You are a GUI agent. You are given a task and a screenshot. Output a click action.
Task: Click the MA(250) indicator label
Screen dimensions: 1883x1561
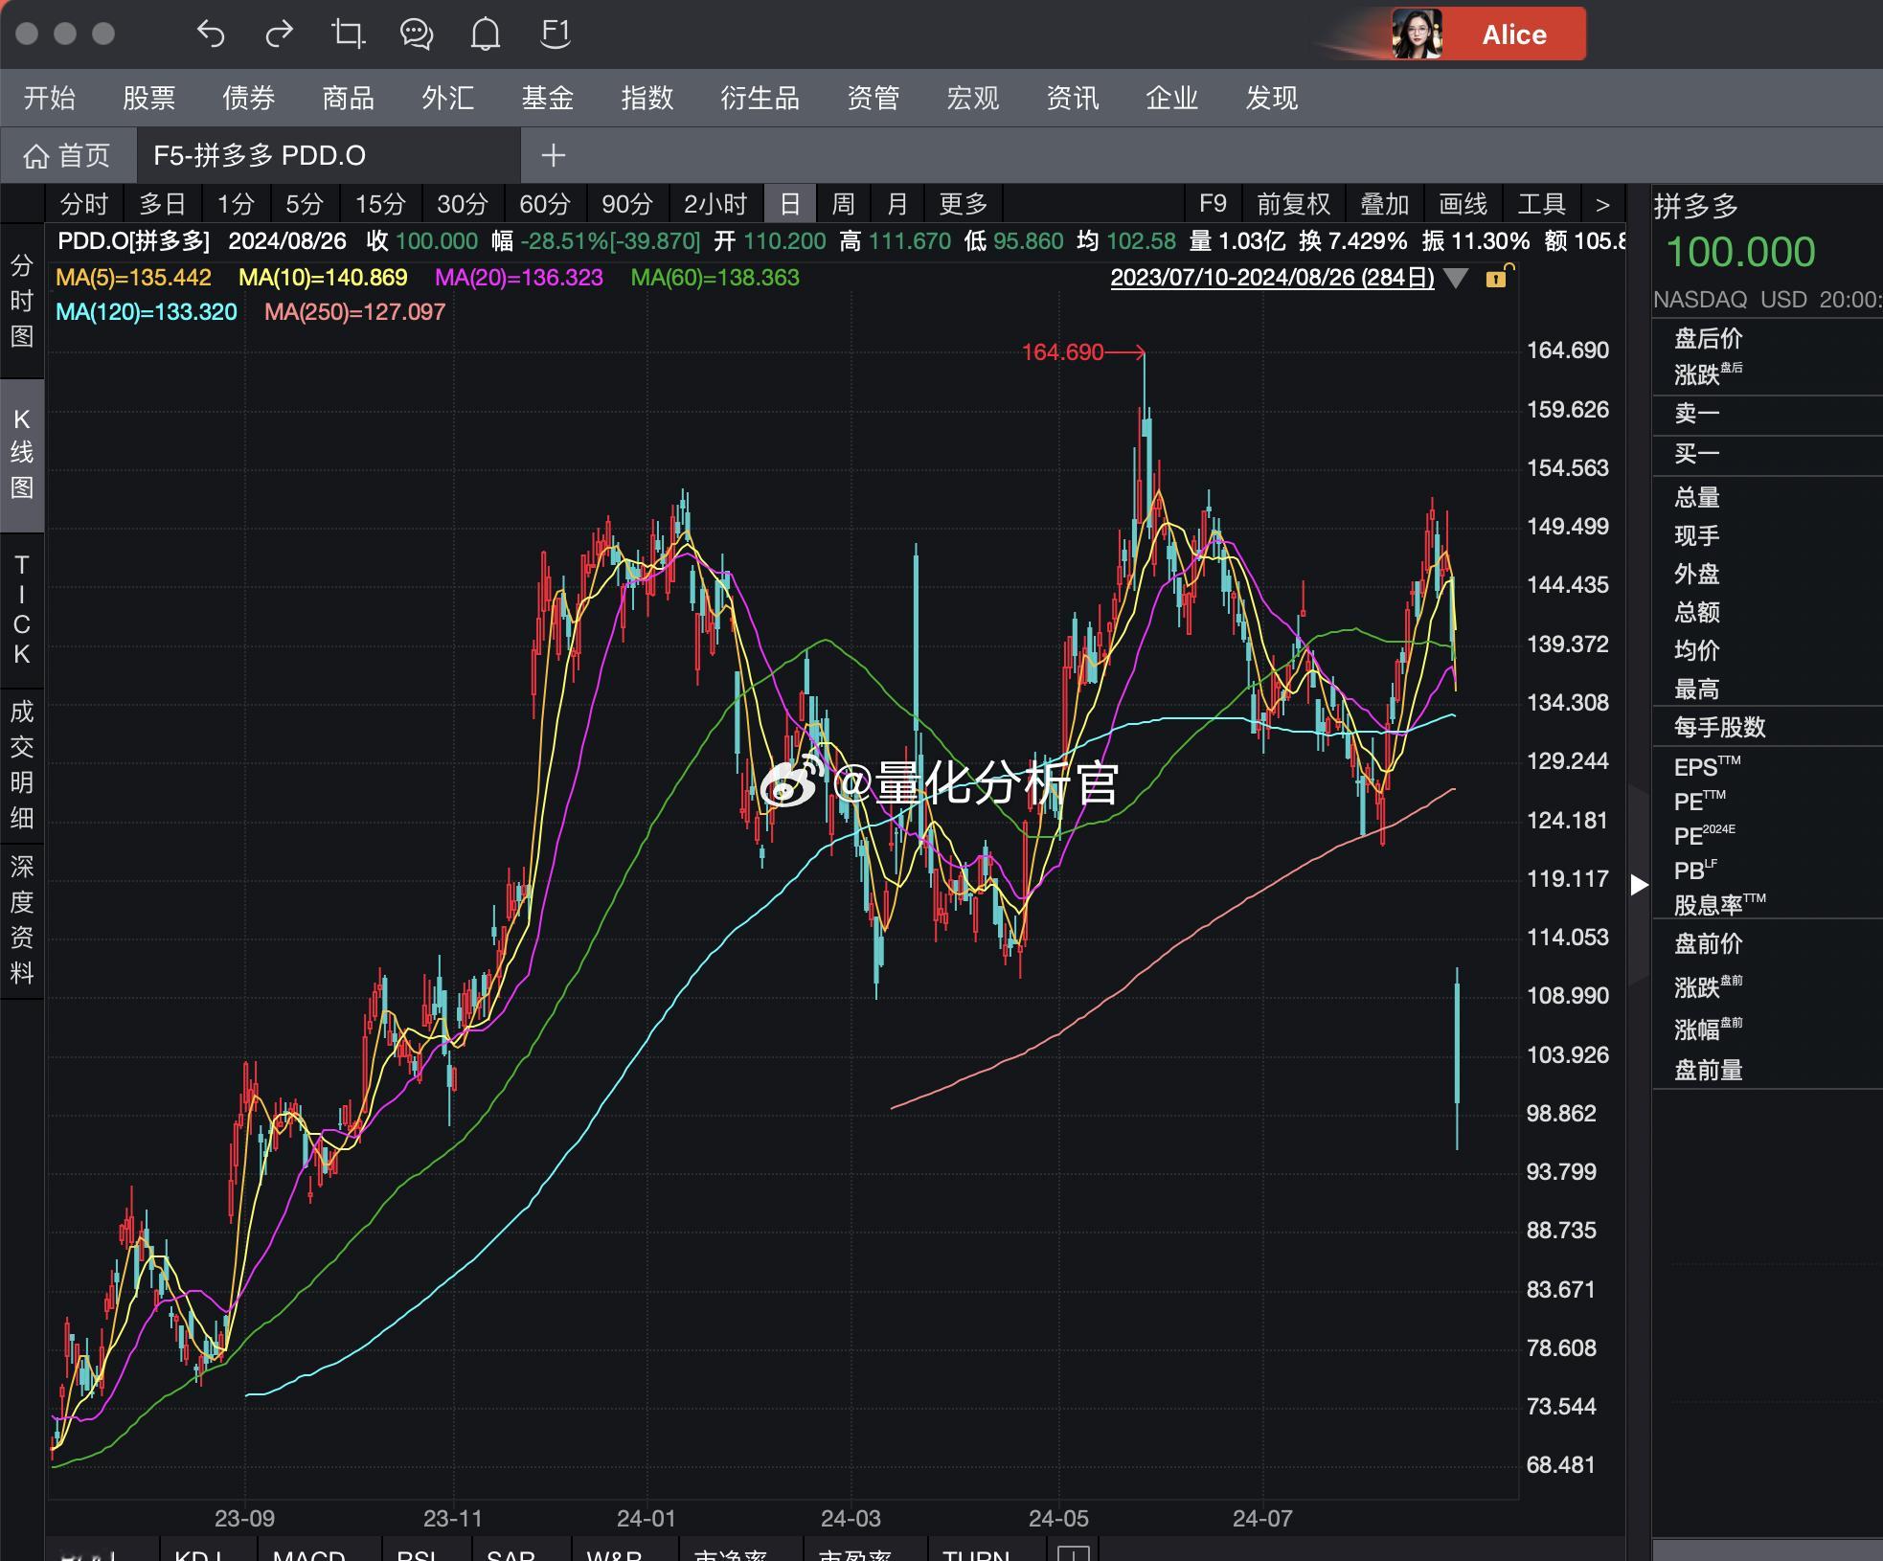point(354,312)
